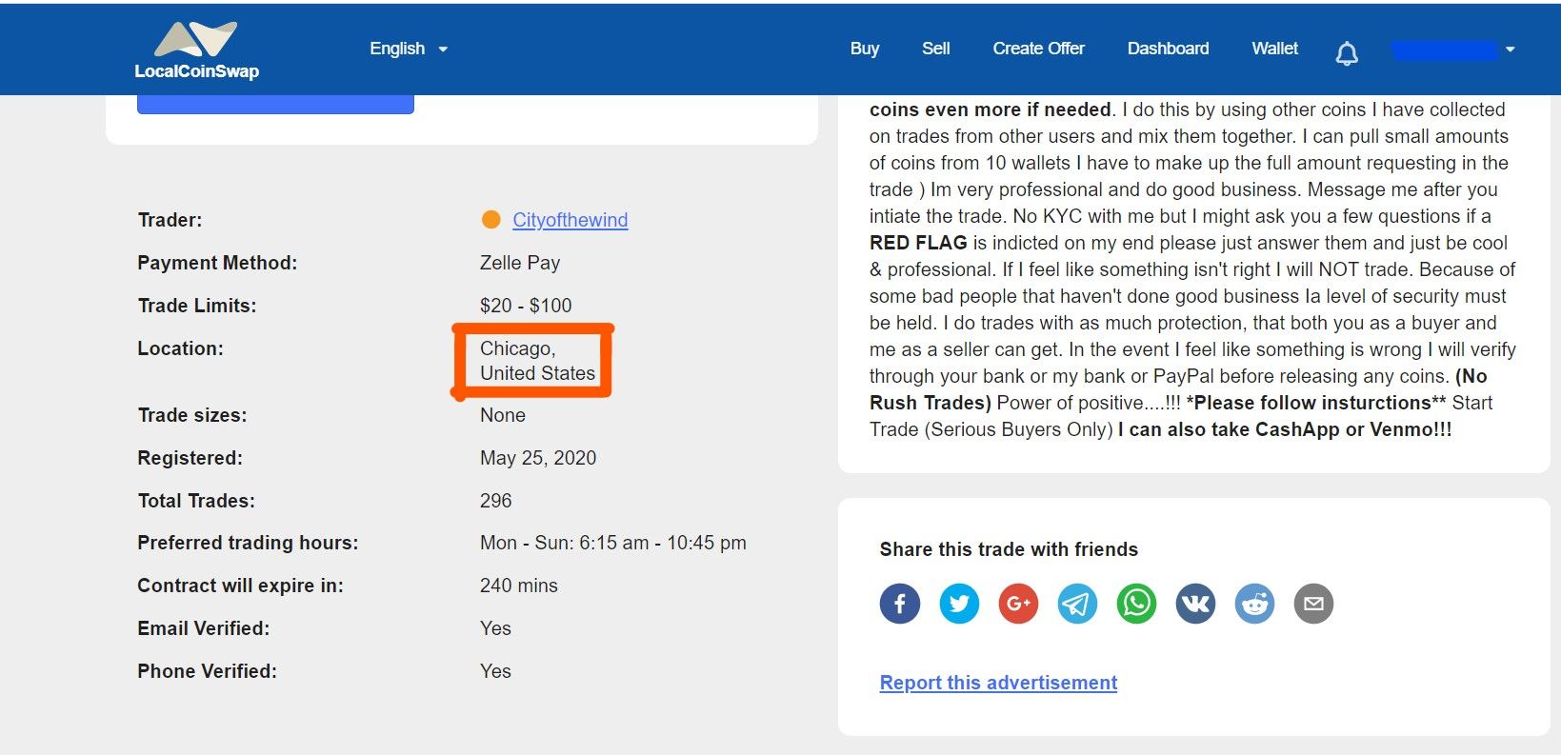This screenshot has height=755, width=1561.
Task: Share trade on Reddit
Action: pos(1254,604)
